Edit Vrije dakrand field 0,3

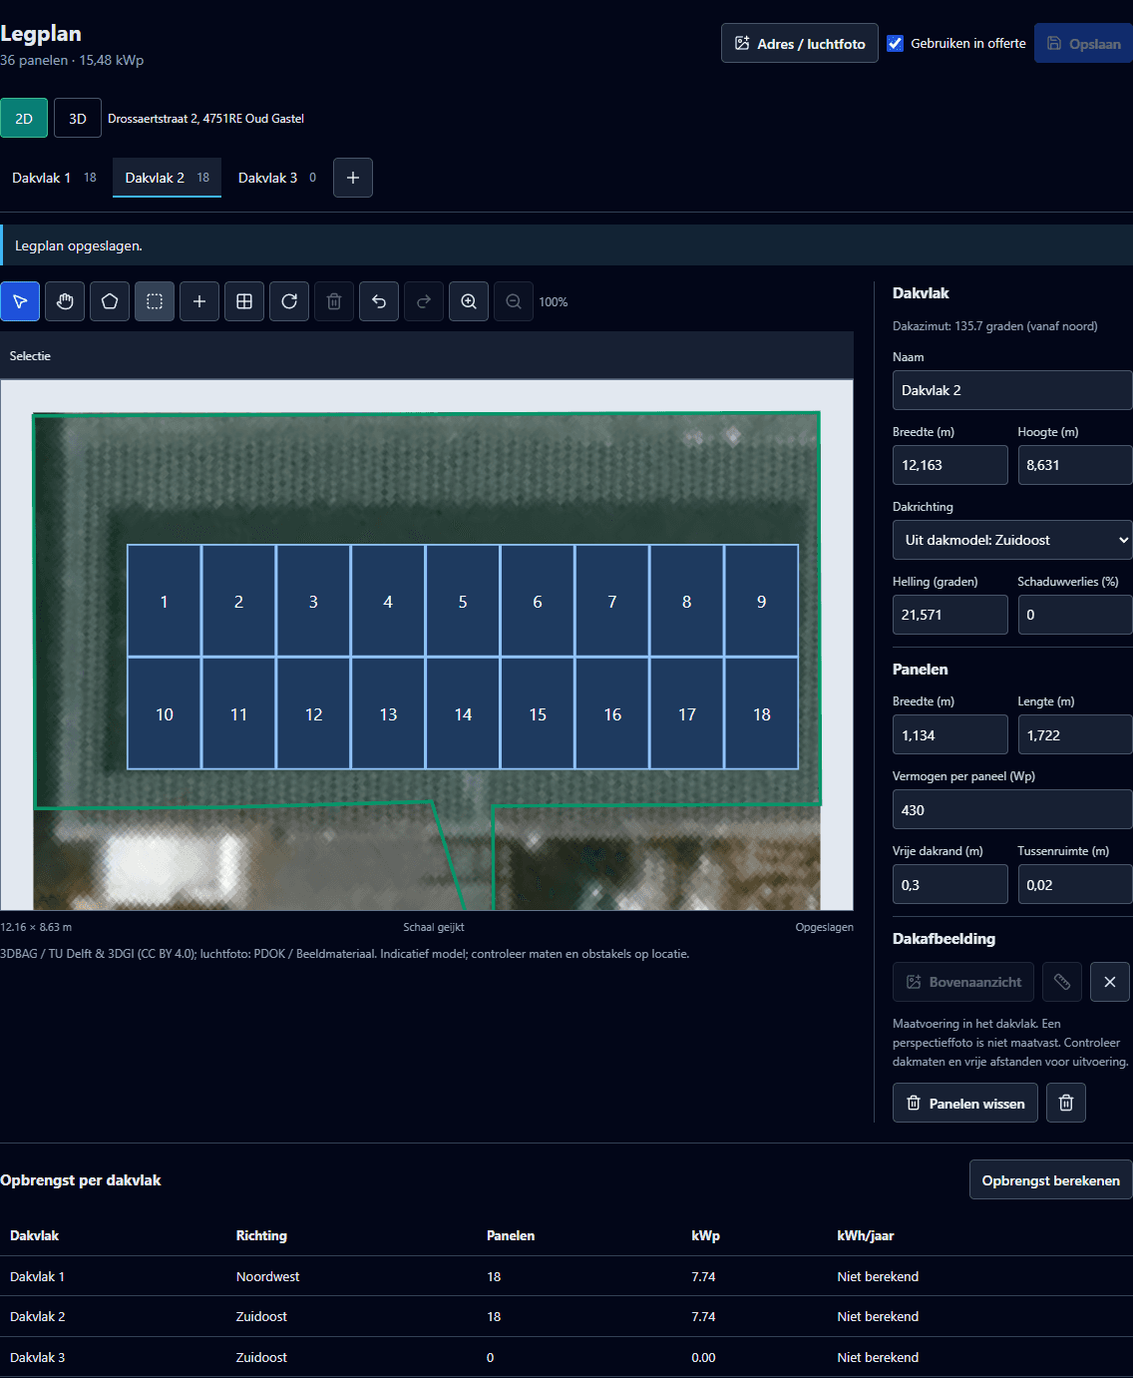click(x=950, y=884)
